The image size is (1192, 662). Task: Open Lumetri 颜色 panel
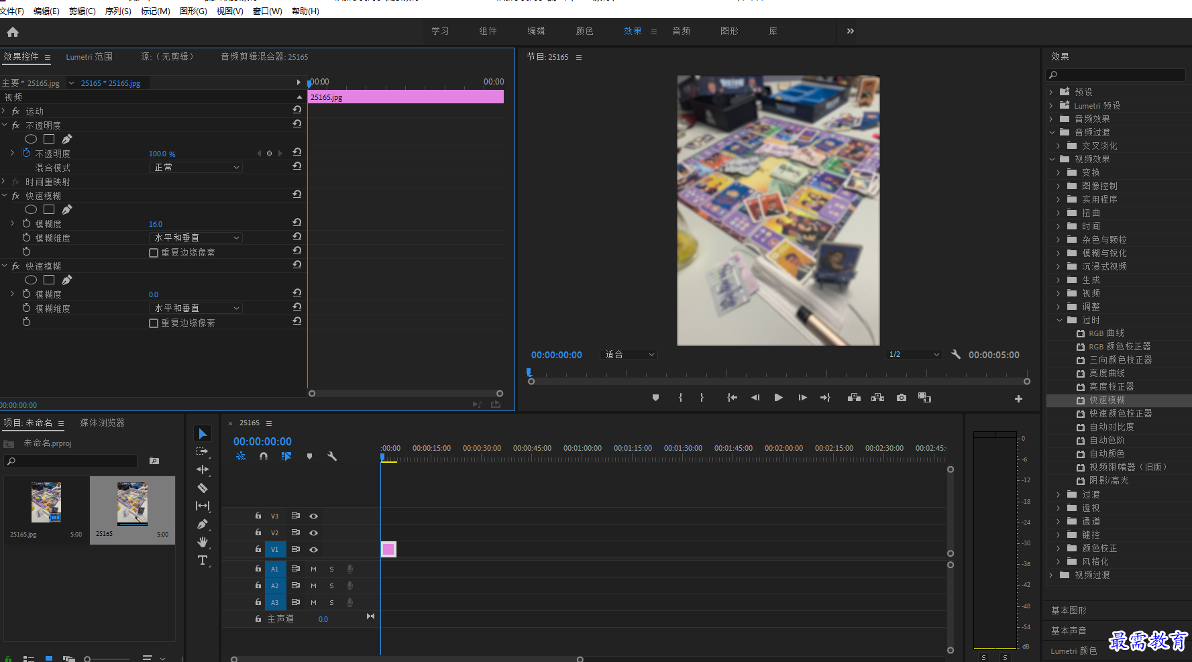pyautogui.click(x=1073, y=651)
